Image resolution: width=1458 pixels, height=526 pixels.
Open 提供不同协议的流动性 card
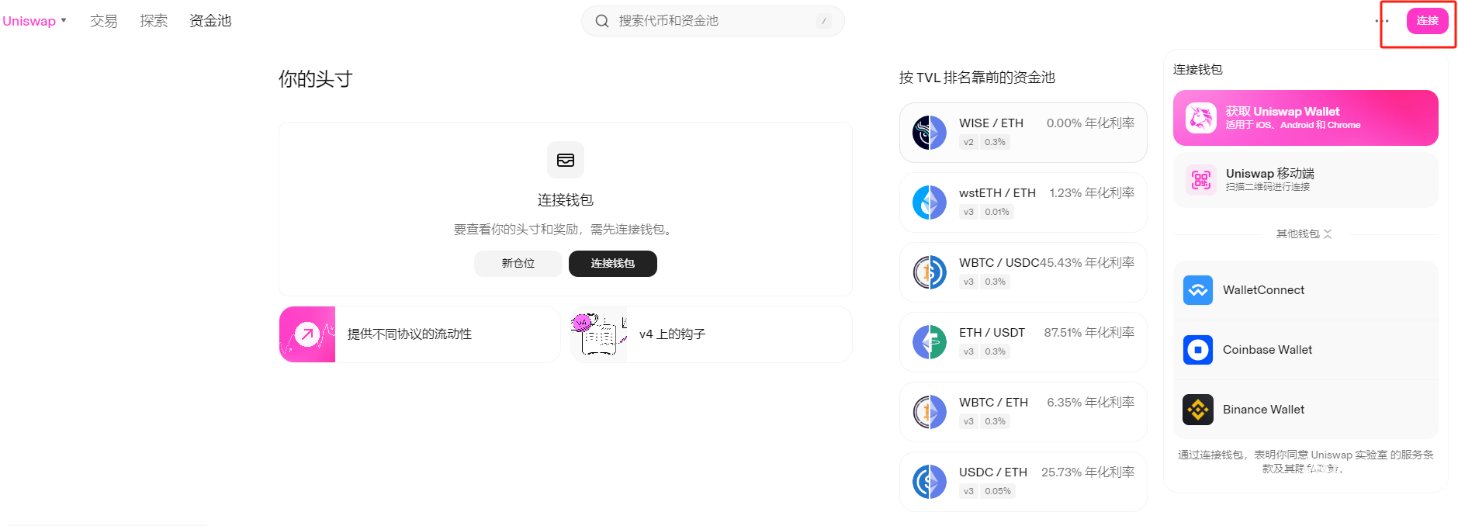(419, 334)
